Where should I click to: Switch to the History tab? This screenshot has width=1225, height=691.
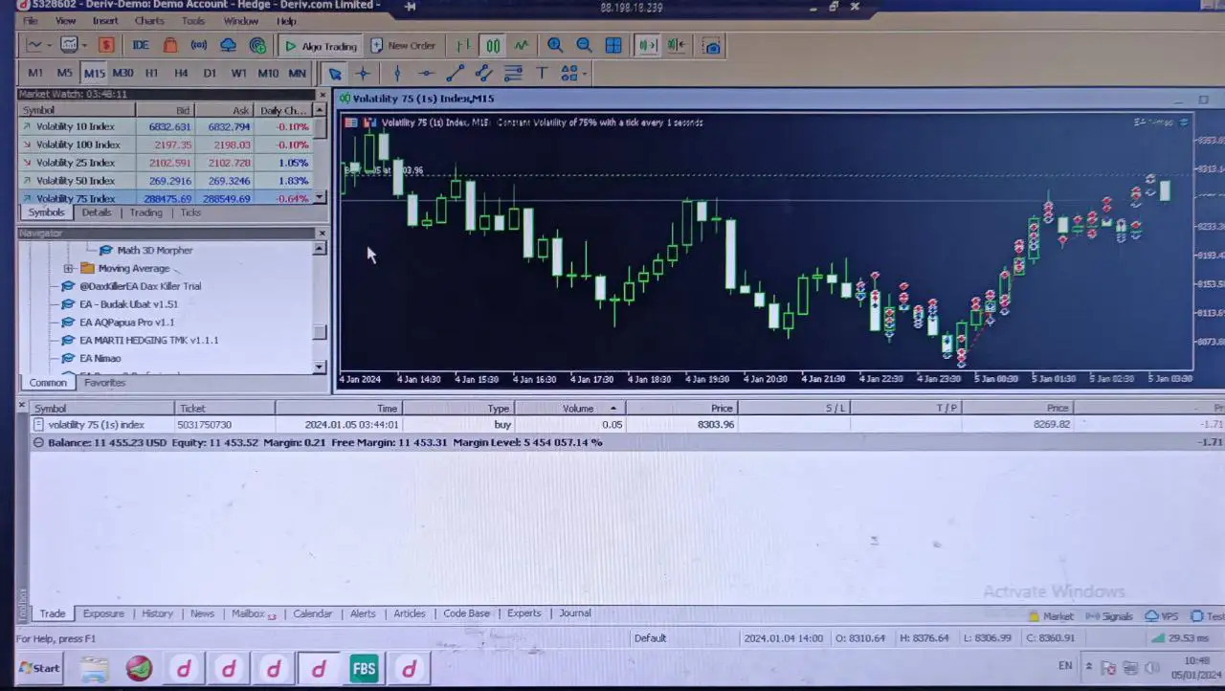(157, 613)
